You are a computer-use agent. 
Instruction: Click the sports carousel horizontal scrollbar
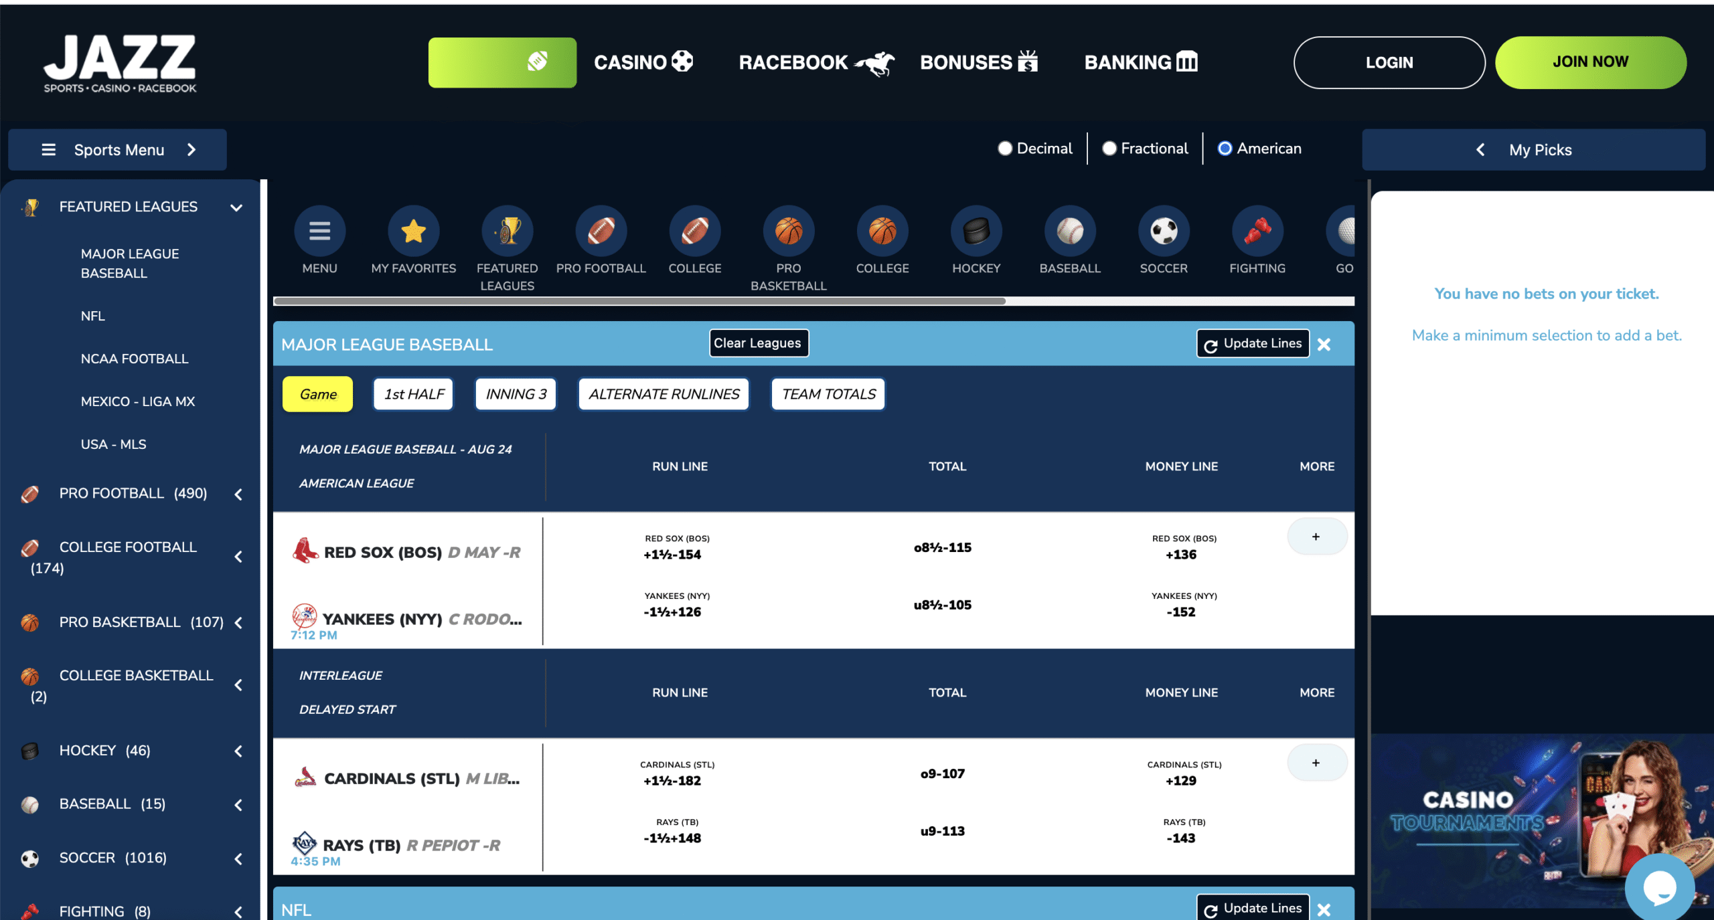click(x=639, y=301)
